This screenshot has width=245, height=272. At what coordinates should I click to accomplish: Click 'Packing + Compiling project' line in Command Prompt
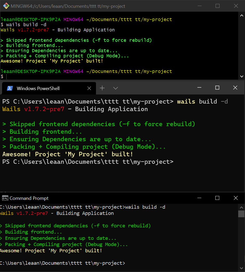click(64, 244)
